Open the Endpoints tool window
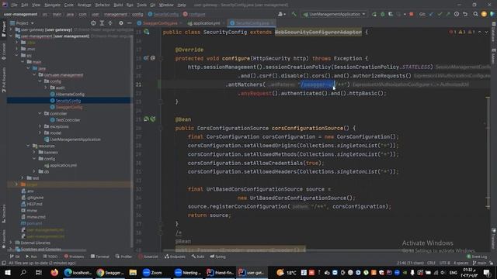This screenshot has width=497, height=279. (175, 257)
